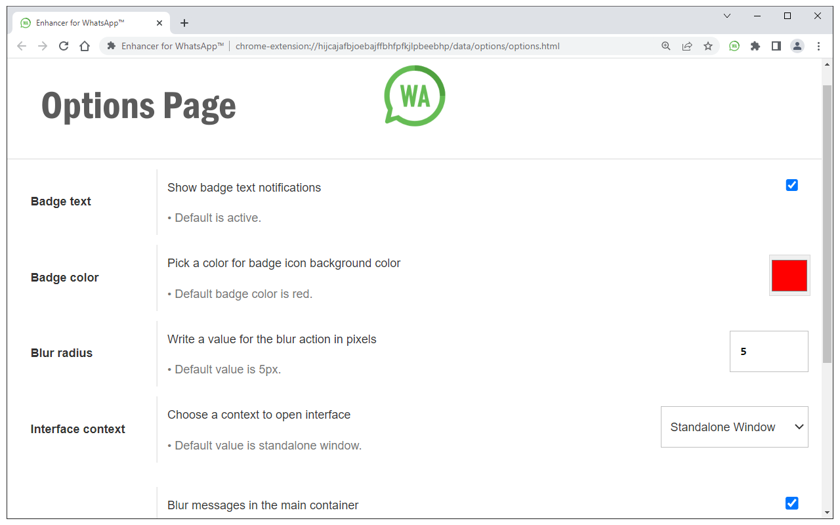Click the Home button in the toolbar
The image size is (840, 525).
[84, 46]
